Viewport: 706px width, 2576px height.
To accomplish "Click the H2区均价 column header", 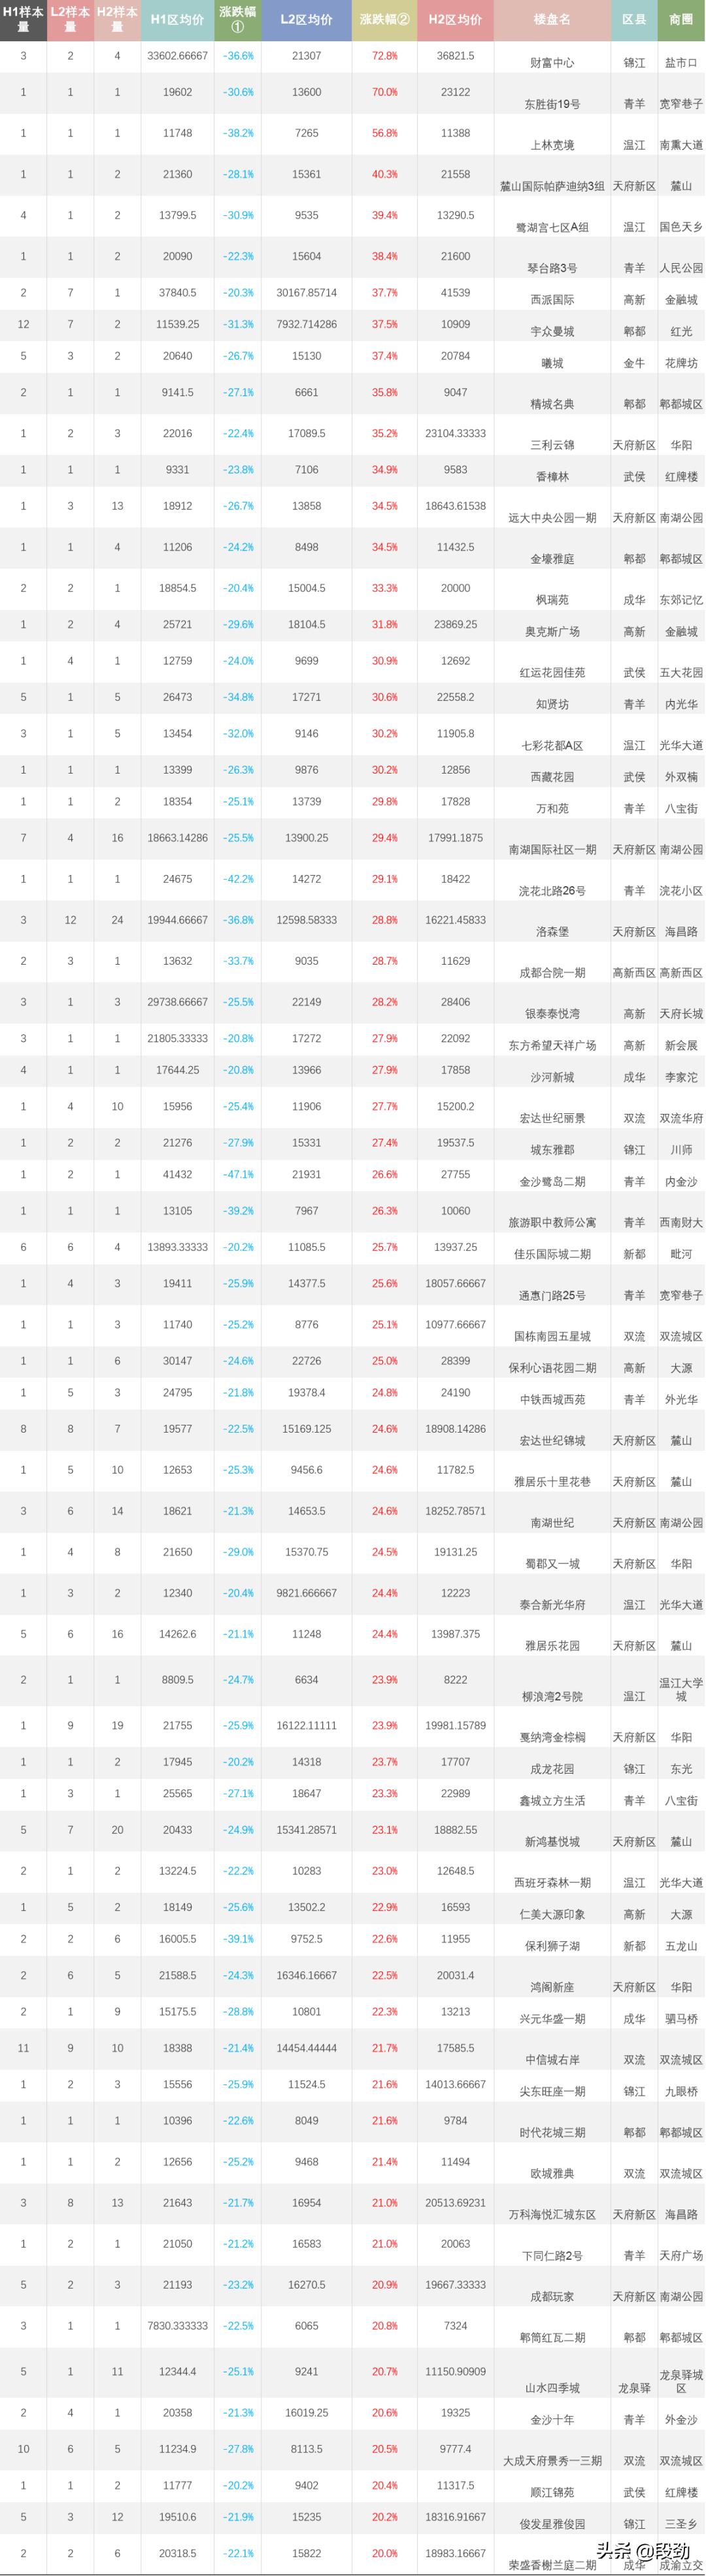I will 456,20.
